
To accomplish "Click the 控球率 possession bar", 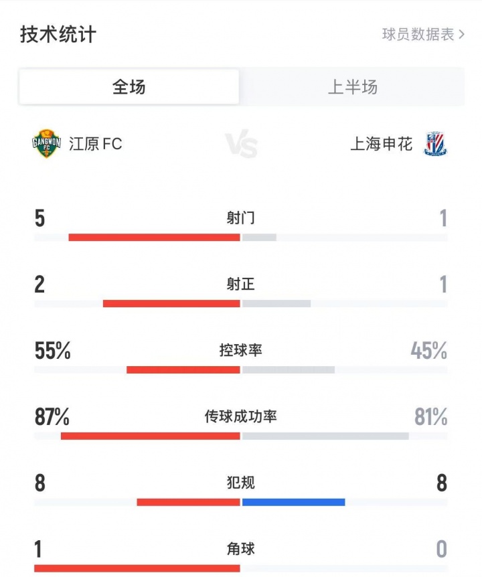I will 241,369.
